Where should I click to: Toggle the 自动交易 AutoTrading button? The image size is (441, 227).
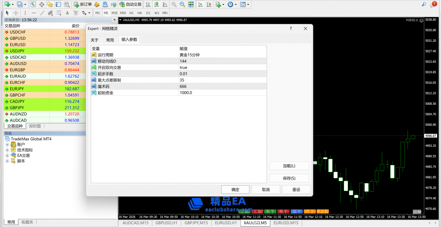tap(130, 4)
